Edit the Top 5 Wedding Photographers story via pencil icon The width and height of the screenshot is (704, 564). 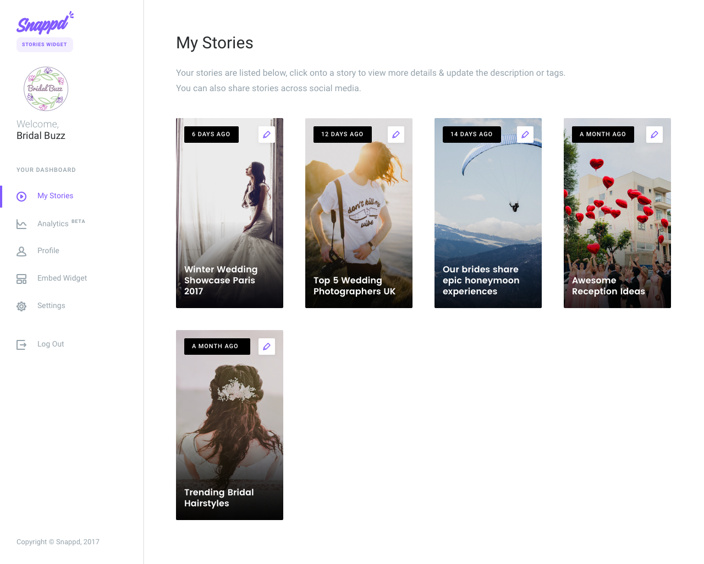(x=395, y=134)
